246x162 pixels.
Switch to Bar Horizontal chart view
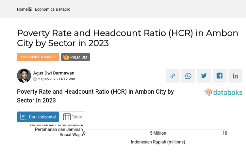38,117
